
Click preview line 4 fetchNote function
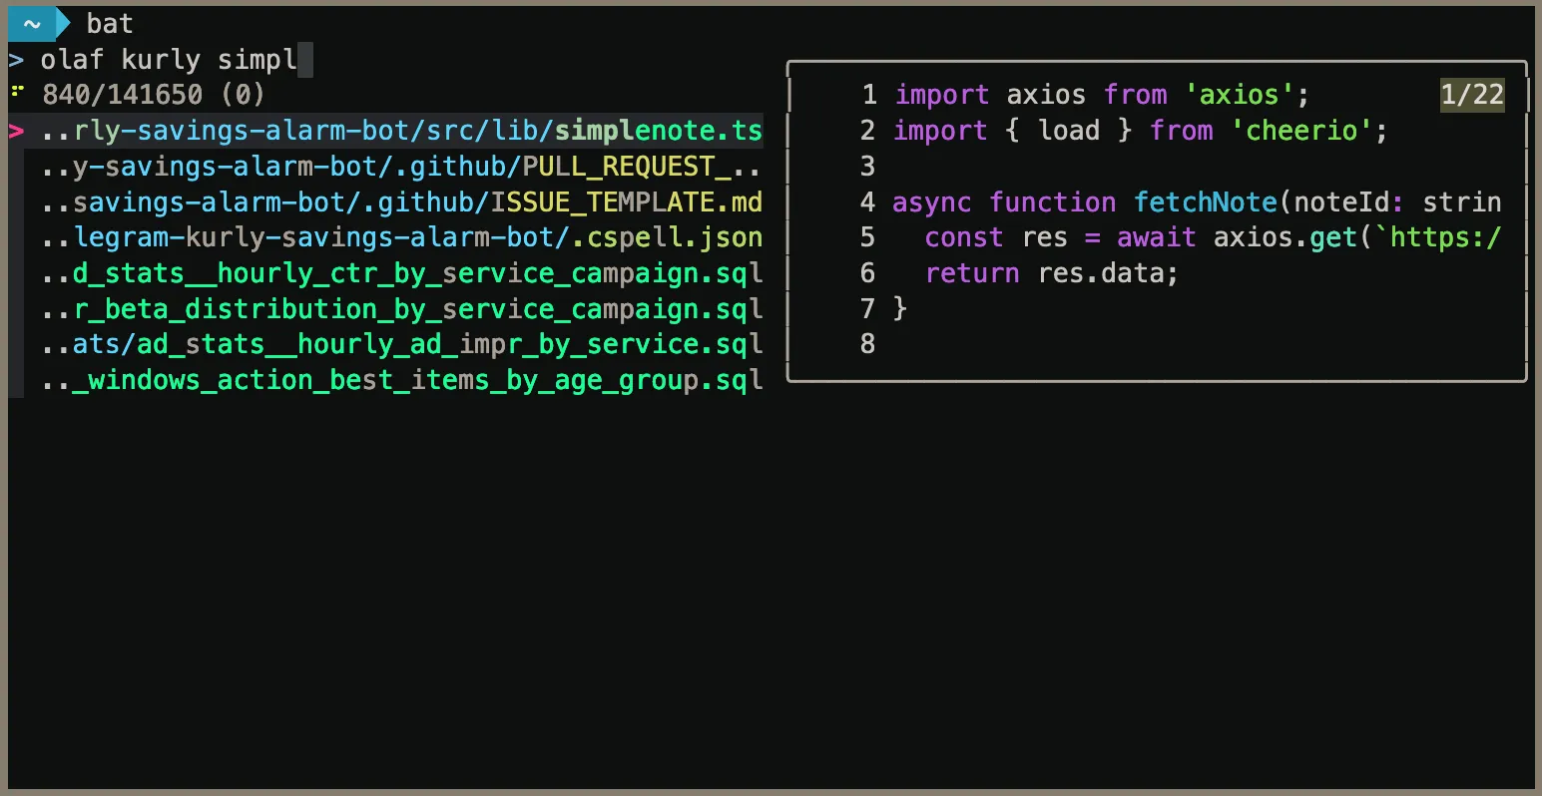(x=1197, y=202)
